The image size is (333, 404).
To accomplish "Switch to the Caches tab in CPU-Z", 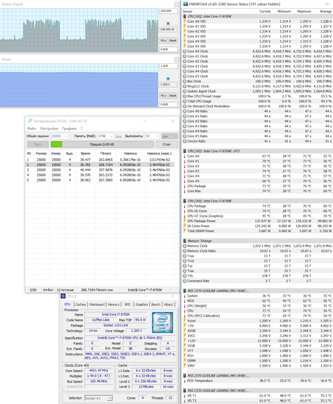I will (81, 305).
